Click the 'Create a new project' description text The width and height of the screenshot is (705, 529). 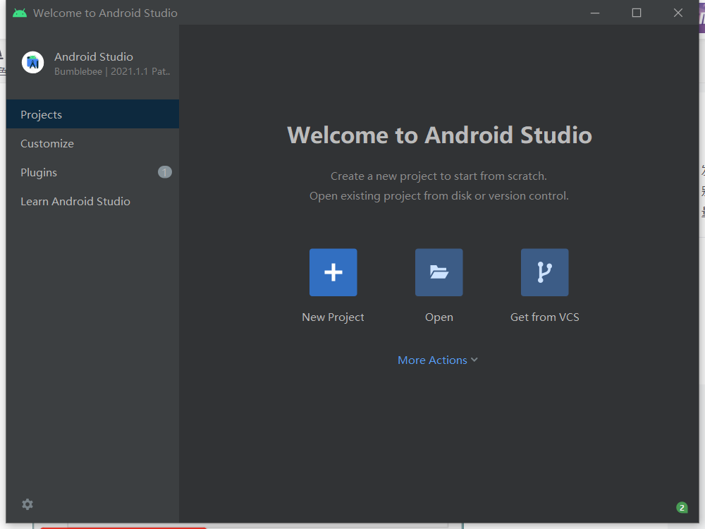(x=439, y=176)
